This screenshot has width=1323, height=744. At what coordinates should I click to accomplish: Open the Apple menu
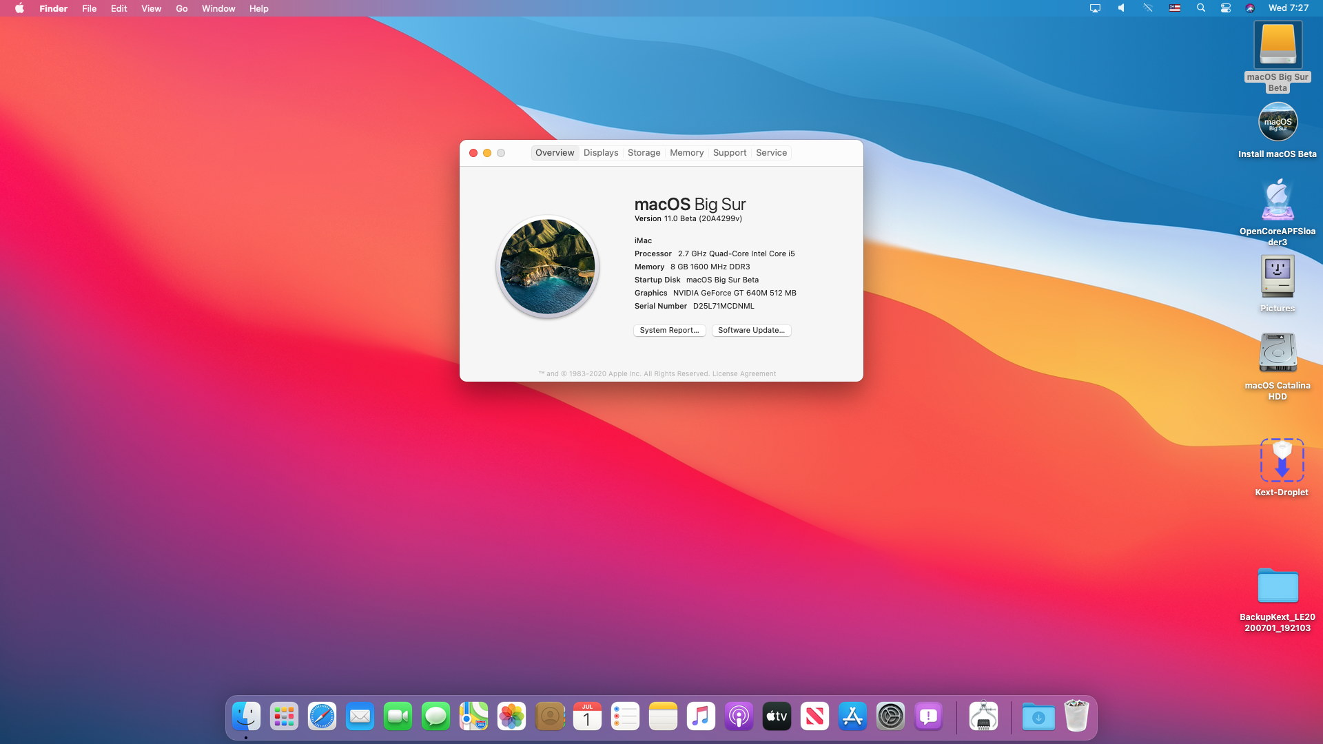[19, 8]
